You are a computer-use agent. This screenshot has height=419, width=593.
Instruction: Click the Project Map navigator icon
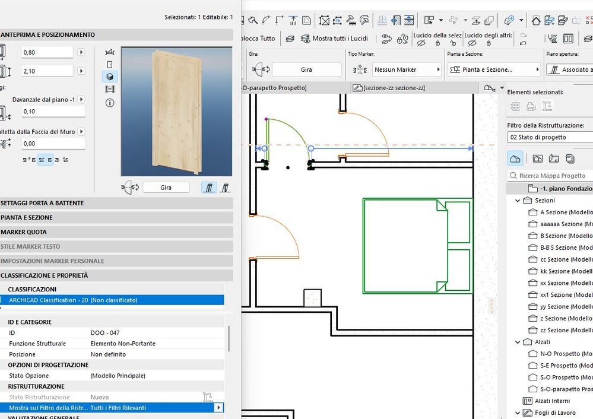515,158
